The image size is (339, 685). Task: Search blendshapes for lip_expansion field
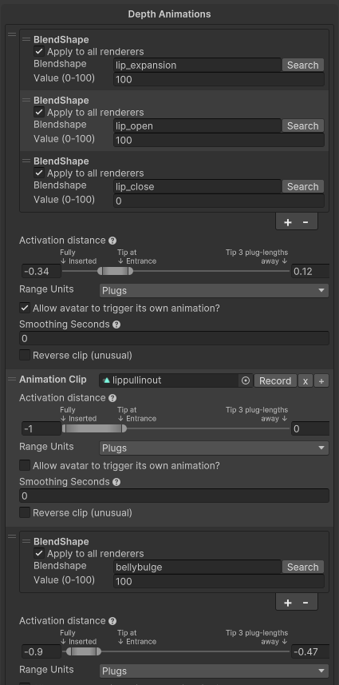pyautogui.click(x=303, y=65)
